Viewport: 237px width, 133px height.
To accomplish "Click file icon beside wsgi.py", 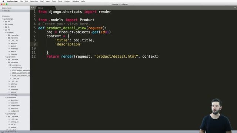I will tap(9, 127).
